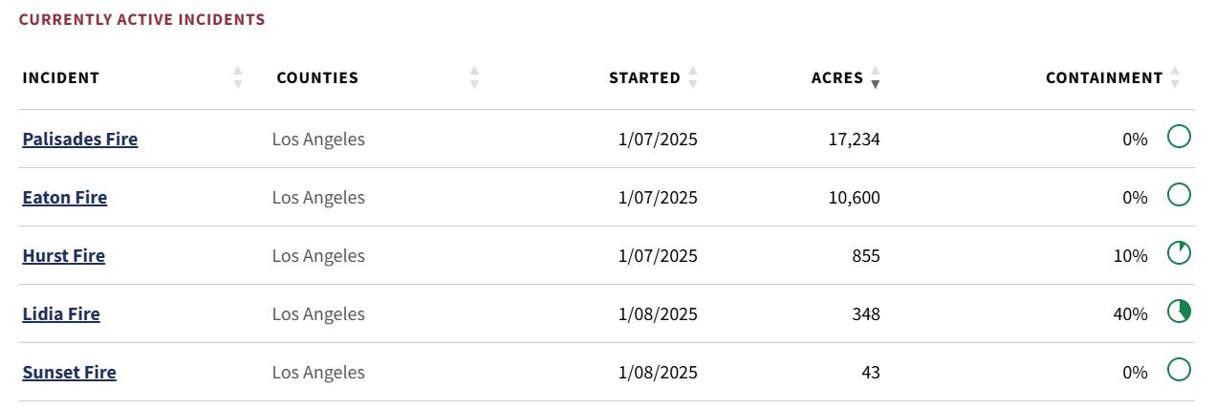Toggle the Acres column sort arrows
The height and width of the screenshot is (409, 1216).
(x=876, y=77)
